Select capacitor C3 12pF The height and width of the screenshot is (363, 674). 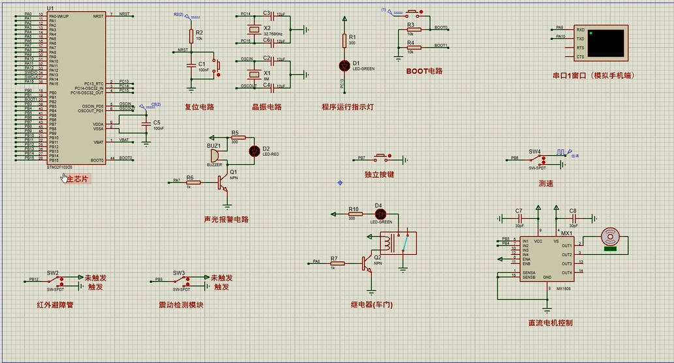point(273,16)
